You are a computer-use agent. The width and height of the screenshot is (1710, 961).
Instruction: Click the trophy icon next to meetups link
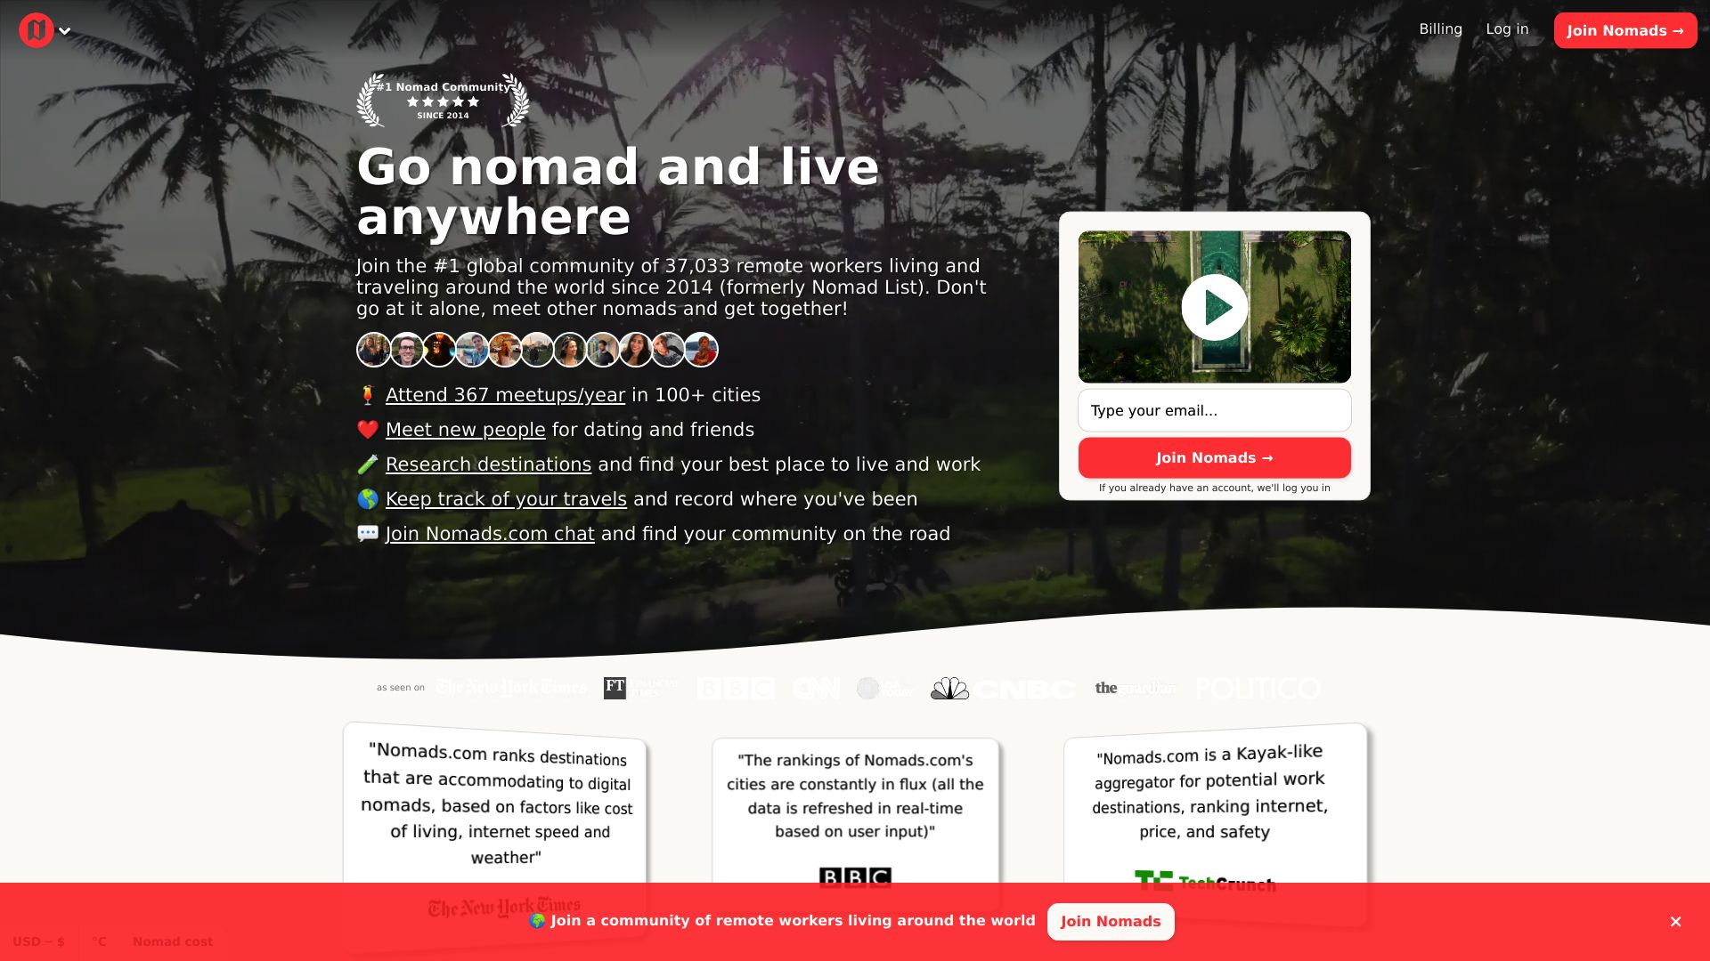[x=368, y=393]
